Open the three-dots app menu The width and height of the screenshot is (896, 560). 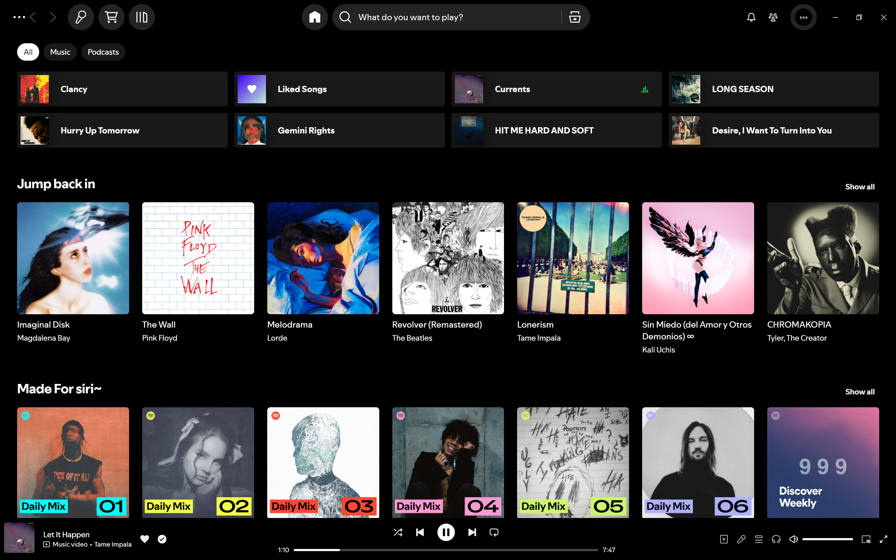pyautogui.click(x=19, y=17)
